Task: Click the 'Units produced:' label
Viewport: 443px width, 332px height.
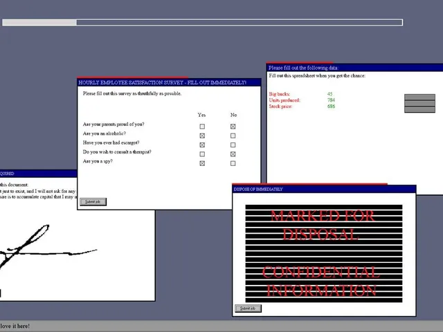Action: pyautogui.click(x=284, y=100)
